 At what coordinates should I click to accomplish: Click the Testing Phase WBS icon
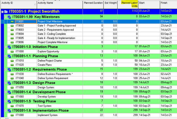coord(9,101)
